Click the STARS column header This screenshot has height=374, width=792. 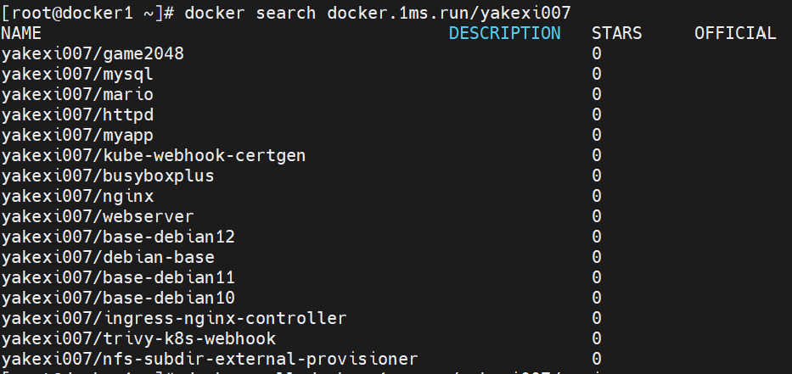[616, 33]
